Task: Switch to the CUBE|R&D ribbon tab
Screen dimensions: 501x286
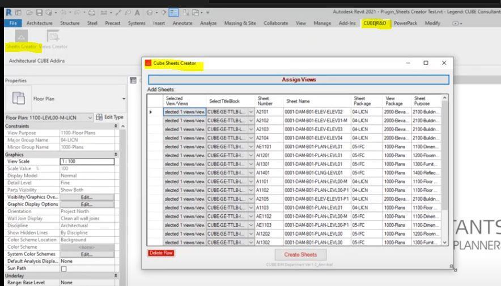Action: pos(375,23)
